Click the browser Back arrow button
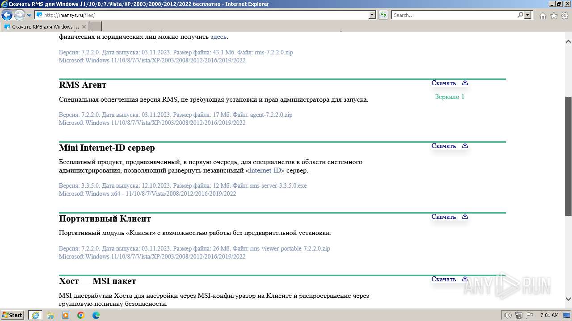The height and width of the screenshot is (321, 572). click(7, 15)
